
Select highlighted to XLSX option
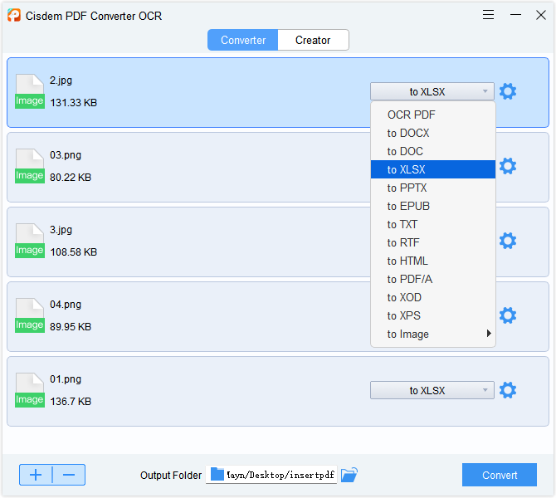click(x=433, y=169)
